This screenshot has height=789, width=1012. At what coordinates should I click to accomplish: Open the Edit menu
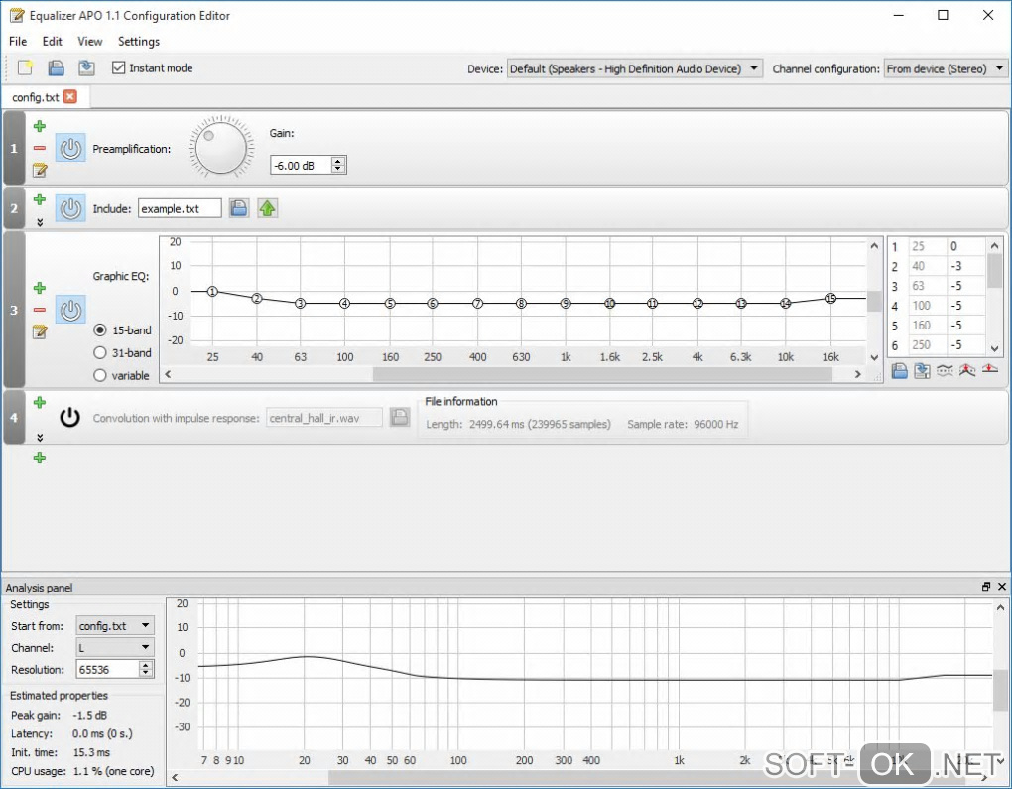[x=52, y=42]
